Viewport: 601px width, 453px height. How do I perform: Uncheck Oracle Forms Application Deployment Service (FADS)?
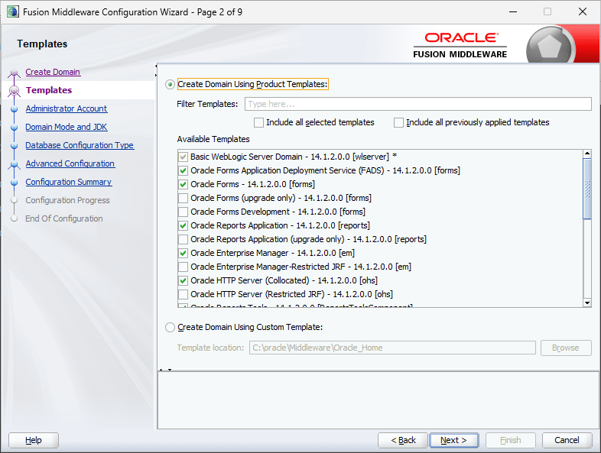184,170
